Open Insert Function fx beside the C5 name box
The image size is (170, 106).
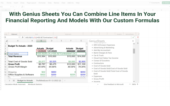pyautogui.click(x=23, y=37)
